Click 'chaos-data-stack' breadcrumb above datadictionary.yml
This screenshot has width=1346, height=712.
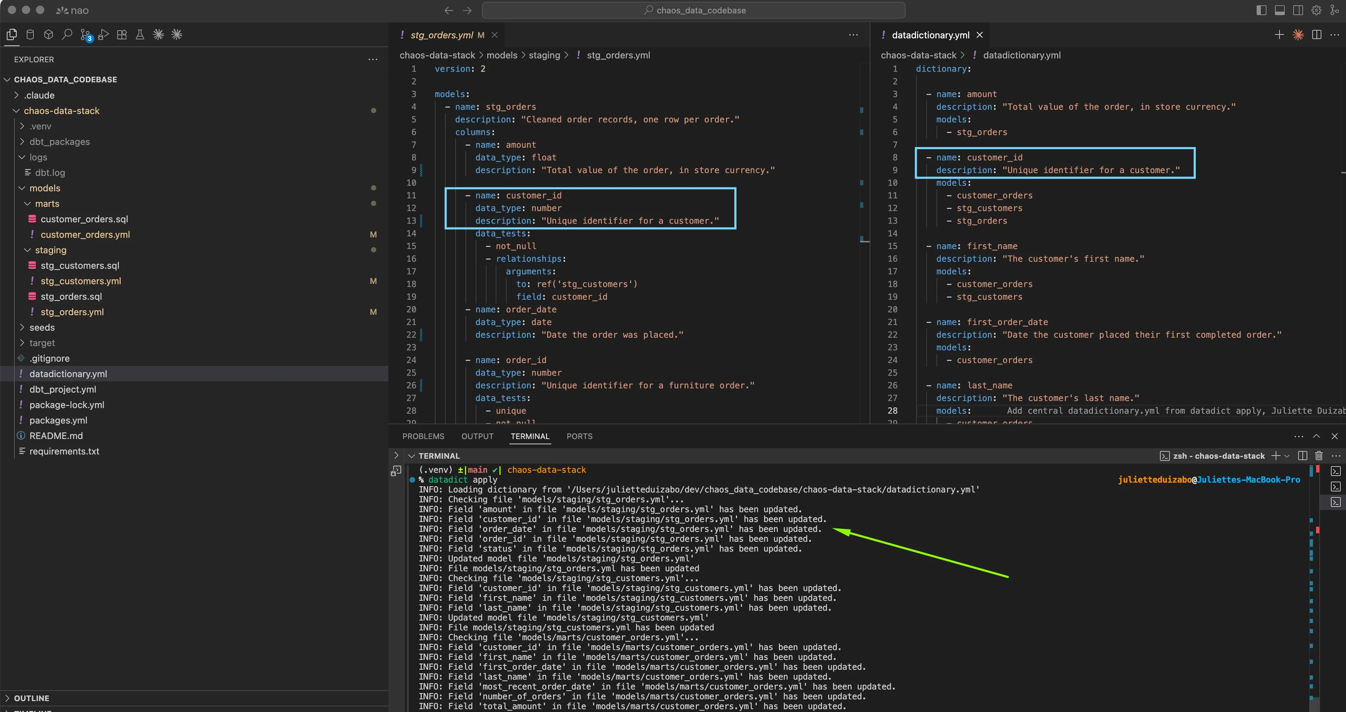918,55
